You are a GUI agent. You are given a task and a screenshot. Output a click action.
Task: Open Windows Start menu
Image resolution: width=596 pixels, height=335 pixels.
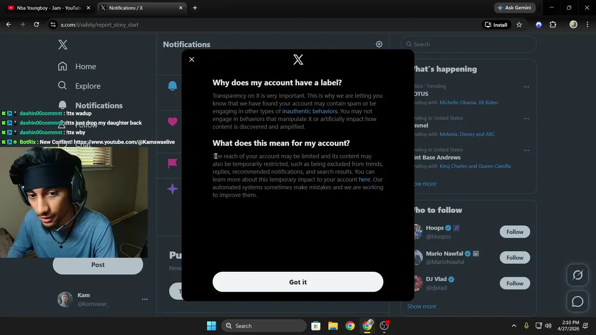(211, 326)
